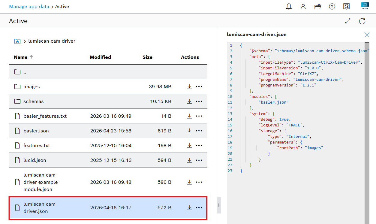This screenshot has width=376, height=224.
Task: Click the editor vertical scrollbar
Action: (x=367, y=133)
